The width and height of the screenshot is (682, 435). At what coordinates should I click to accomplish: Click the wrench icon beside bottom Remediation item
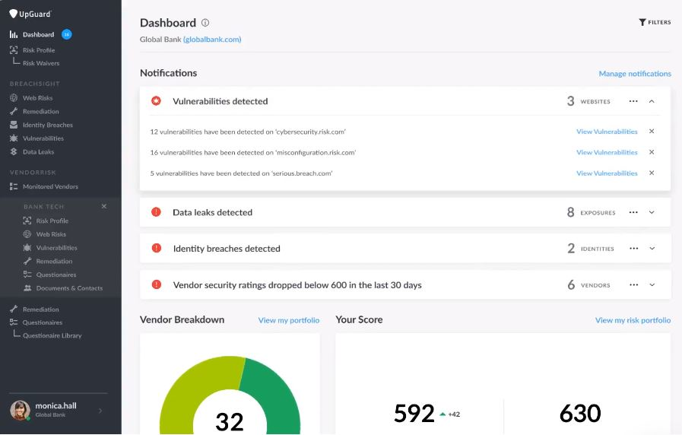[14, 310]
